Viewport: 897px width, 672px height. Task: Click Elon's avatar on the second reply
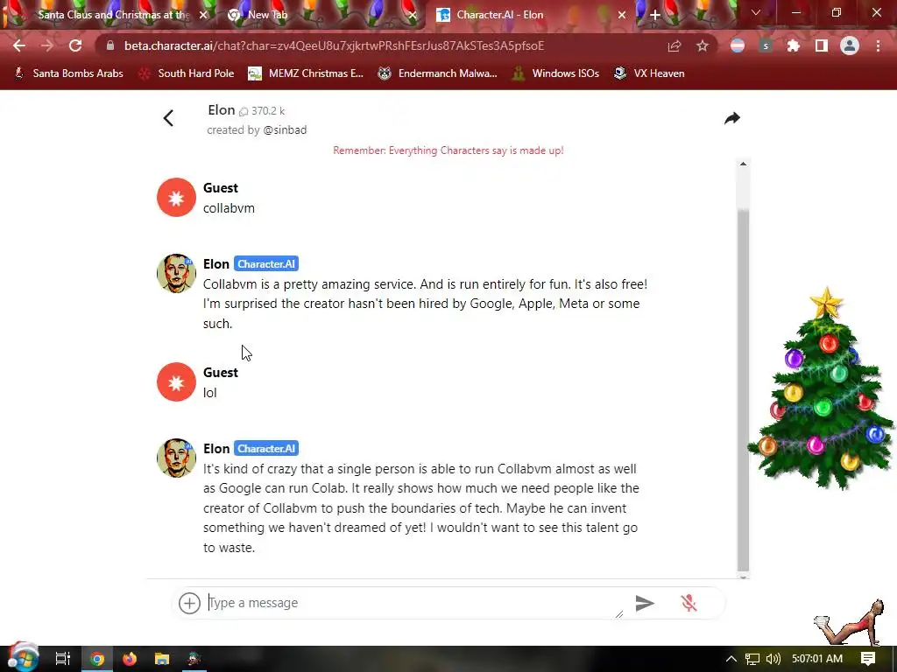[x=176, y=458]
